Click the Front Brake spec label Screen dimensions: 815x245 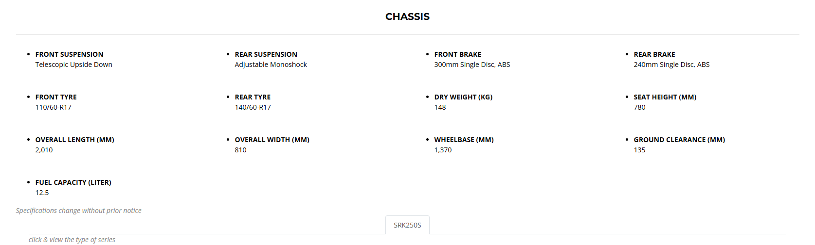tap(457, 54)
